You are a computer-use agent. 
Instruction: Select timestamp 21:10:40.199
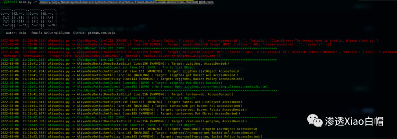[34, 41]
